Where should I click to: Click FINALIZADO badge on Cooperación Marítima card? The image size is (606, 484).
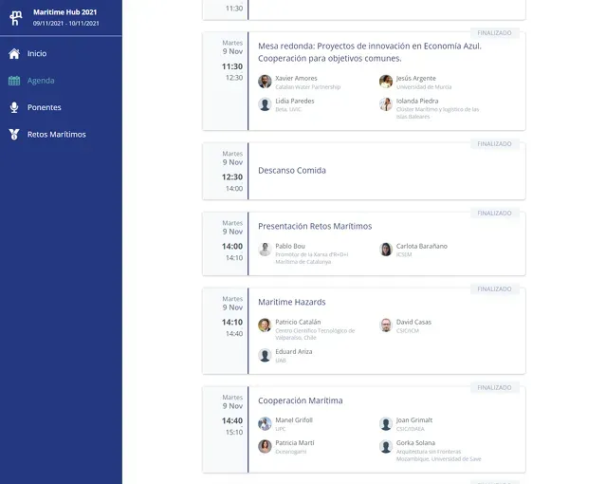494,387
